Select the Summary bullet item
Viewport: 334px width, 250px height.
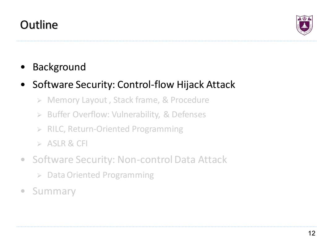tap(54, 191)
